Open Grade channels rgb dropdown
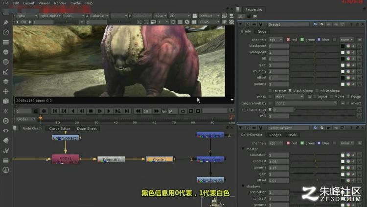 276,40
